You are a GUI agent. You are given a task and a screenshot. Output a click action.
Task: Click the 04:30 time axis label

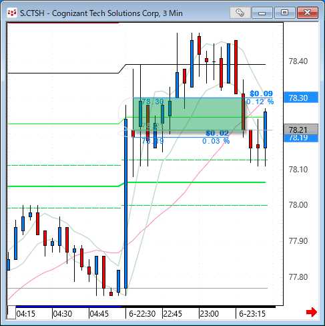coord(63,314)
